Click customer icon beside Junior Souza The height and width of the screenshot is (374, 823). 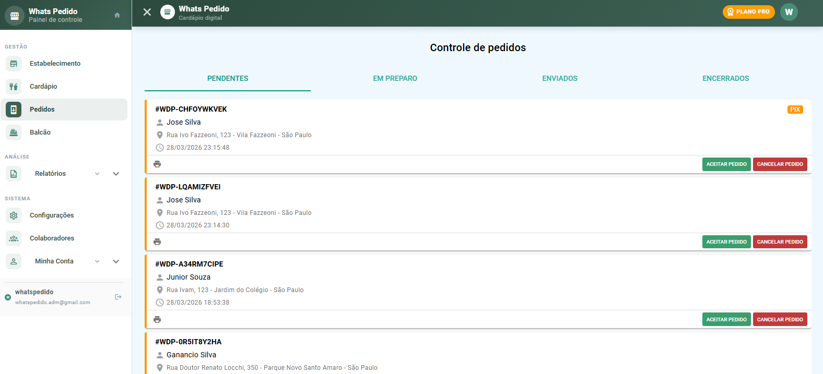tap(160, 278)
